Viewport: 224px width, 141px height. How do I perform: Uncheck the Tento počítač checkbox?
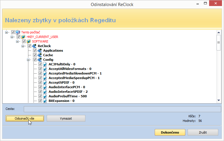pyautogui.click(x=13, y=32)
